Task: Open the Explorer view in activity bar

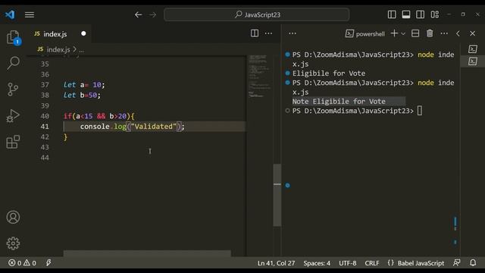Action: pyautogui.click(x=14, y=37)
